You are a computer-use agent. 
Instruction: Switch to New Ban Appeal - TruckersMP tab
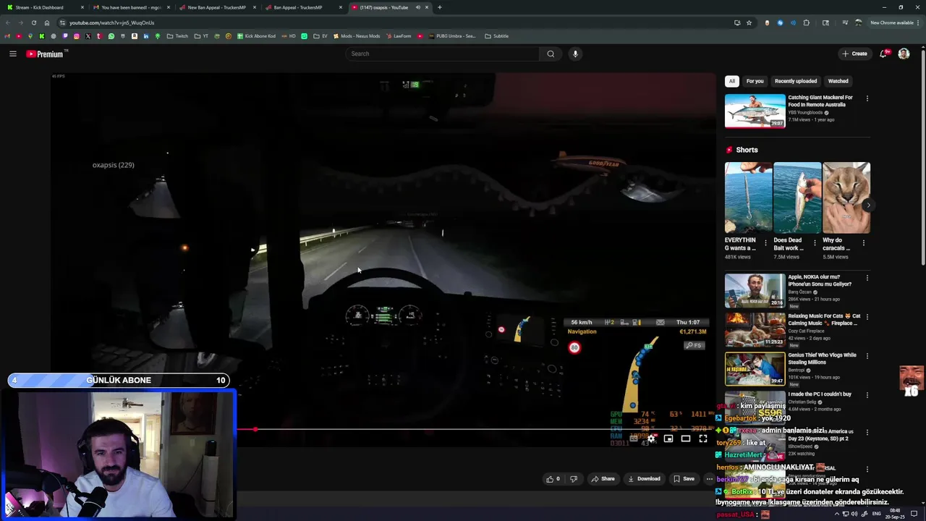tap(217, 7)
